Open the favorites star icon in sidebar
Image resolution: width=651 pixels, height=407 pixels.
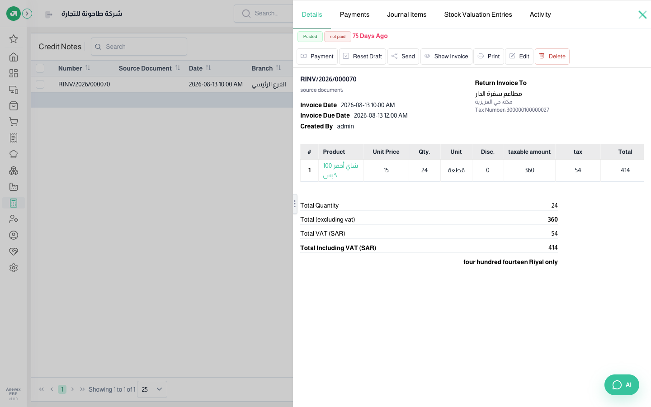tap(14, 39)
